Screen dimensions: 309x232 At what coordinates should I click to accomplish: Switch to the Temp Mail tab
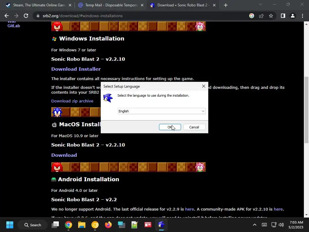111,5
